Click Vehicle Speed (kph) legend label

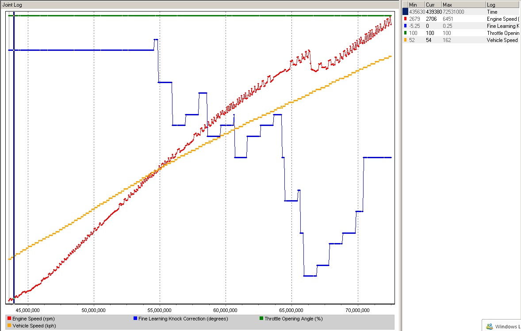click(x=34, y=326)
